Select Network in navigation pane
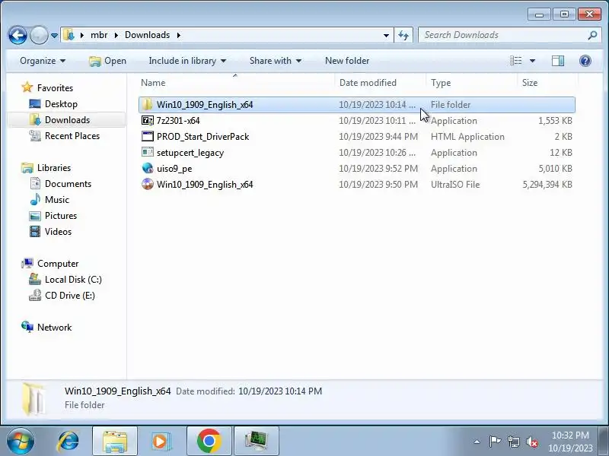 pyautogui.click(x=54, y=328)
